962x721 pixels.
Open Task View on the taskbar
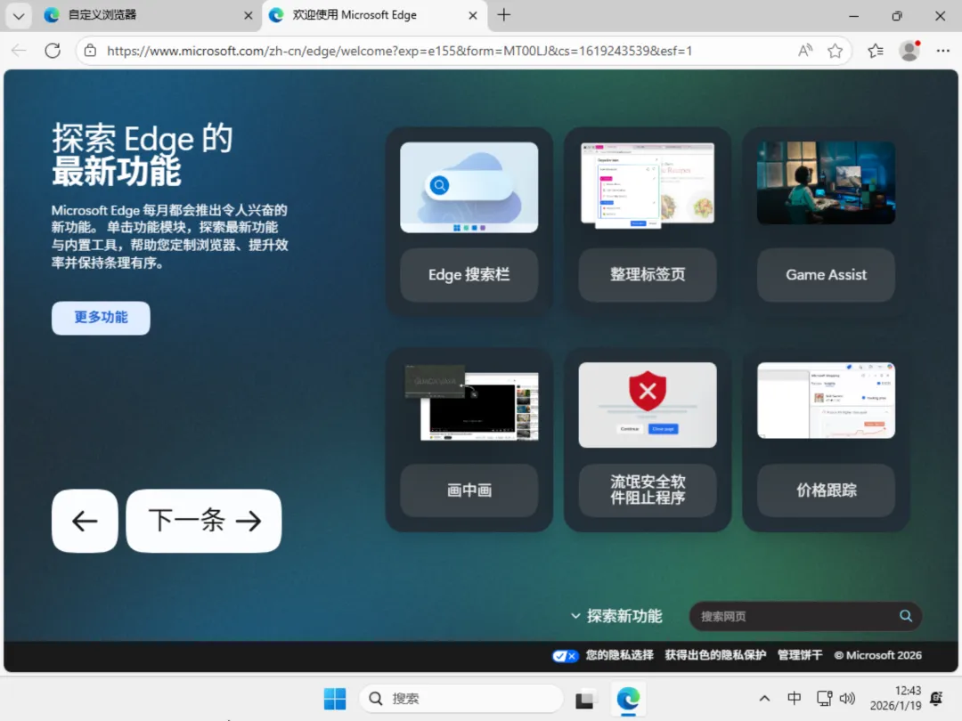pos(584,699)
